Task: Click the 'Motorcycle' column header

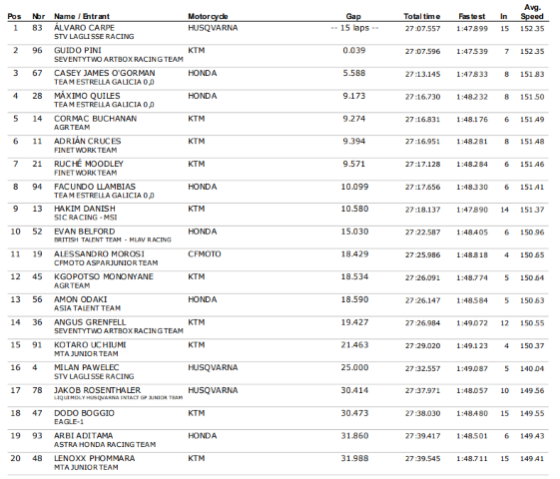Action: [x=208, y=16]
